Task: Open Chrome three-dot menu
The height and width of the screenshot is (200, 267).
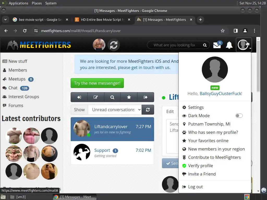Action: 254,31
